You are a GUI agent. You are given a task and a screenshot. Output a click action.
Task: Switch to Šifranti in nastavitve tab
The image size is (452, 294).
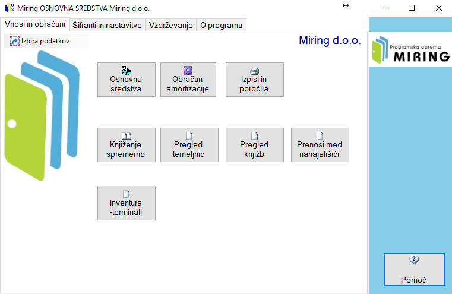point(108,25)
